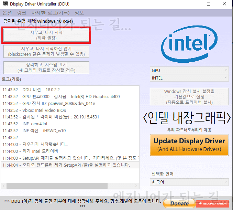
Task: Click Windows 장치 설치 설정을 기본값으로 설정 button
Action: (189, 97)
